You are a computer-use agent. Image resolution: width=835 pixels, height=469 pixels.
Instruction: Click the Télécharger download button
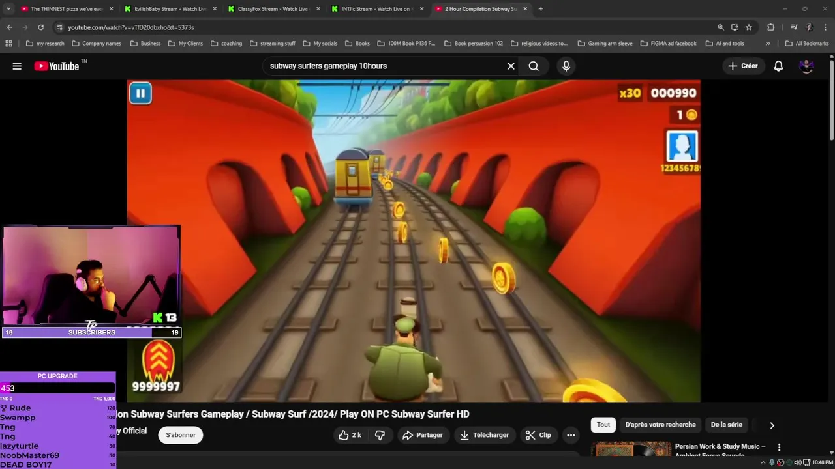point(484,435)
